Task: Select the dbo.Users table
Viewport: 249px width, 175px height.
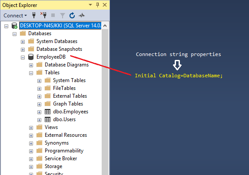Action: pos(64,119)
